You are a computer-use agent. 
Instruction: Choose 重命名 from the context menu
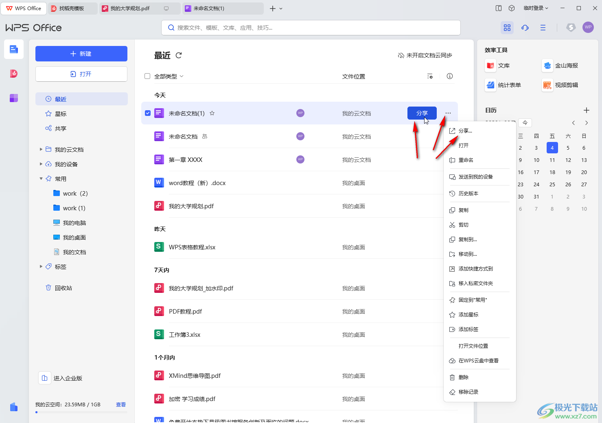(x=479, y=160)
